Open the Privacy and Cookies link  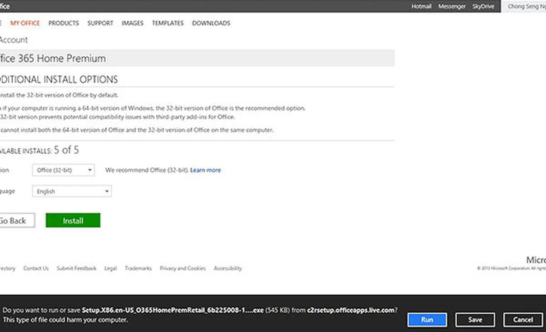pos(182,268)
